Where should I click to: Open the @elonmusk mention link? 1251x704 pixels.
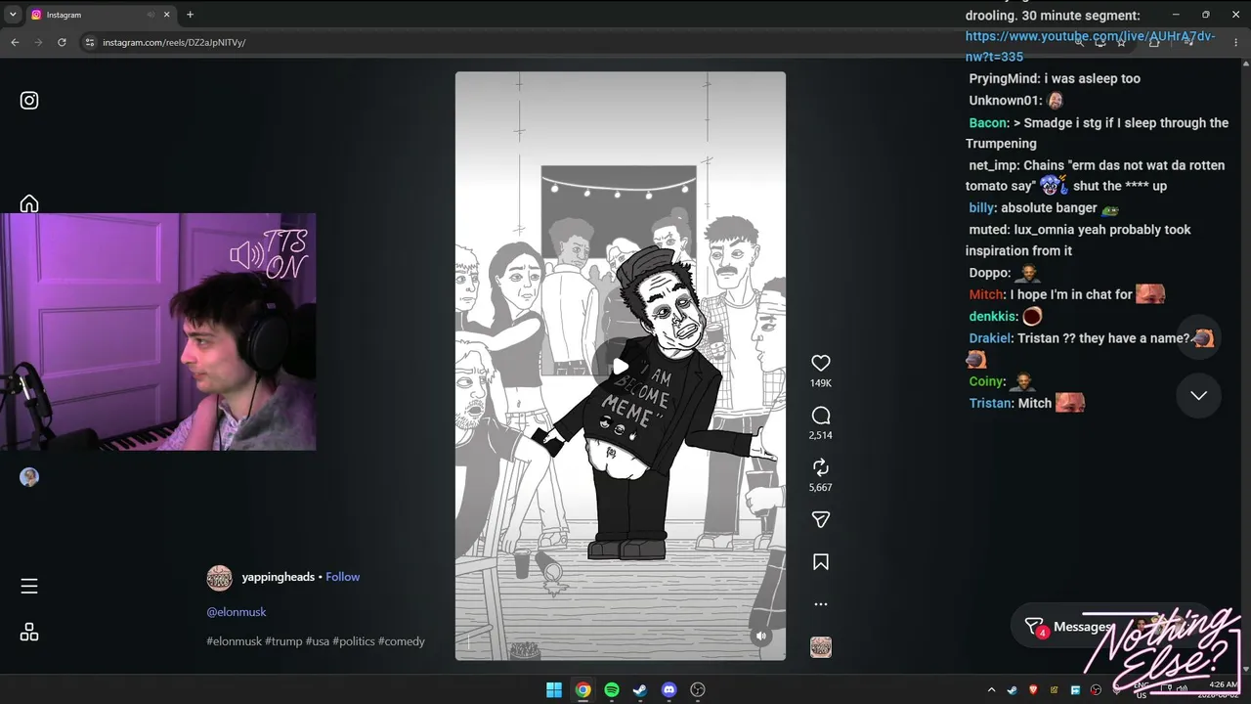point(237,612)
